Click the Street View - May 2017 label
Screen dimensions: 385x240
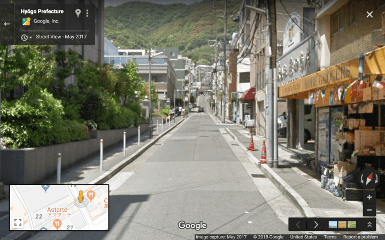[61, 37]
